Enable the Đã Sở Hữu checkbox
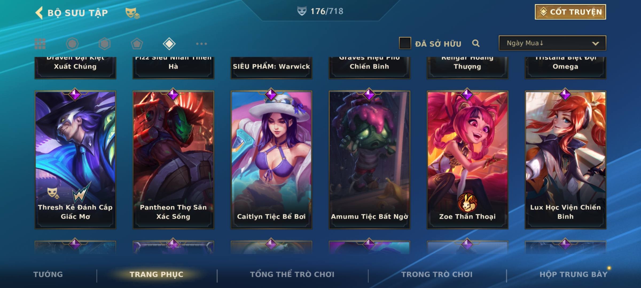The image size is (641, 288). tap(405, 43)
